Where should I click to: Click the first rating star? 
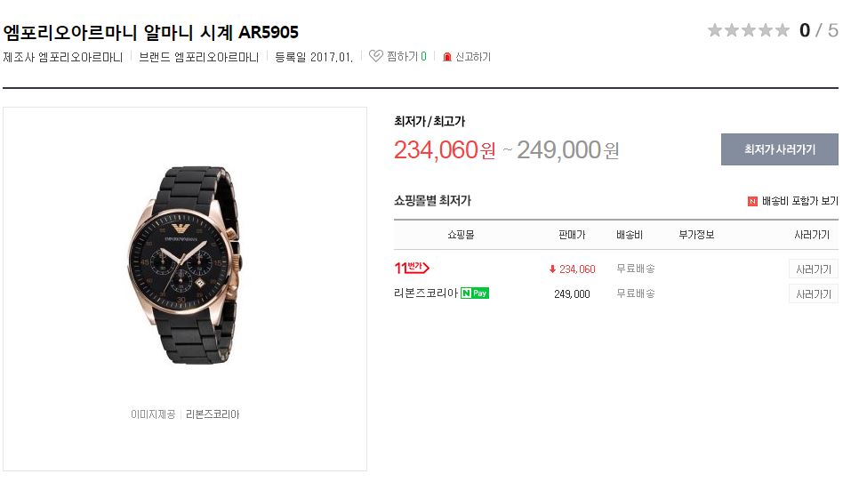(715, 30)
